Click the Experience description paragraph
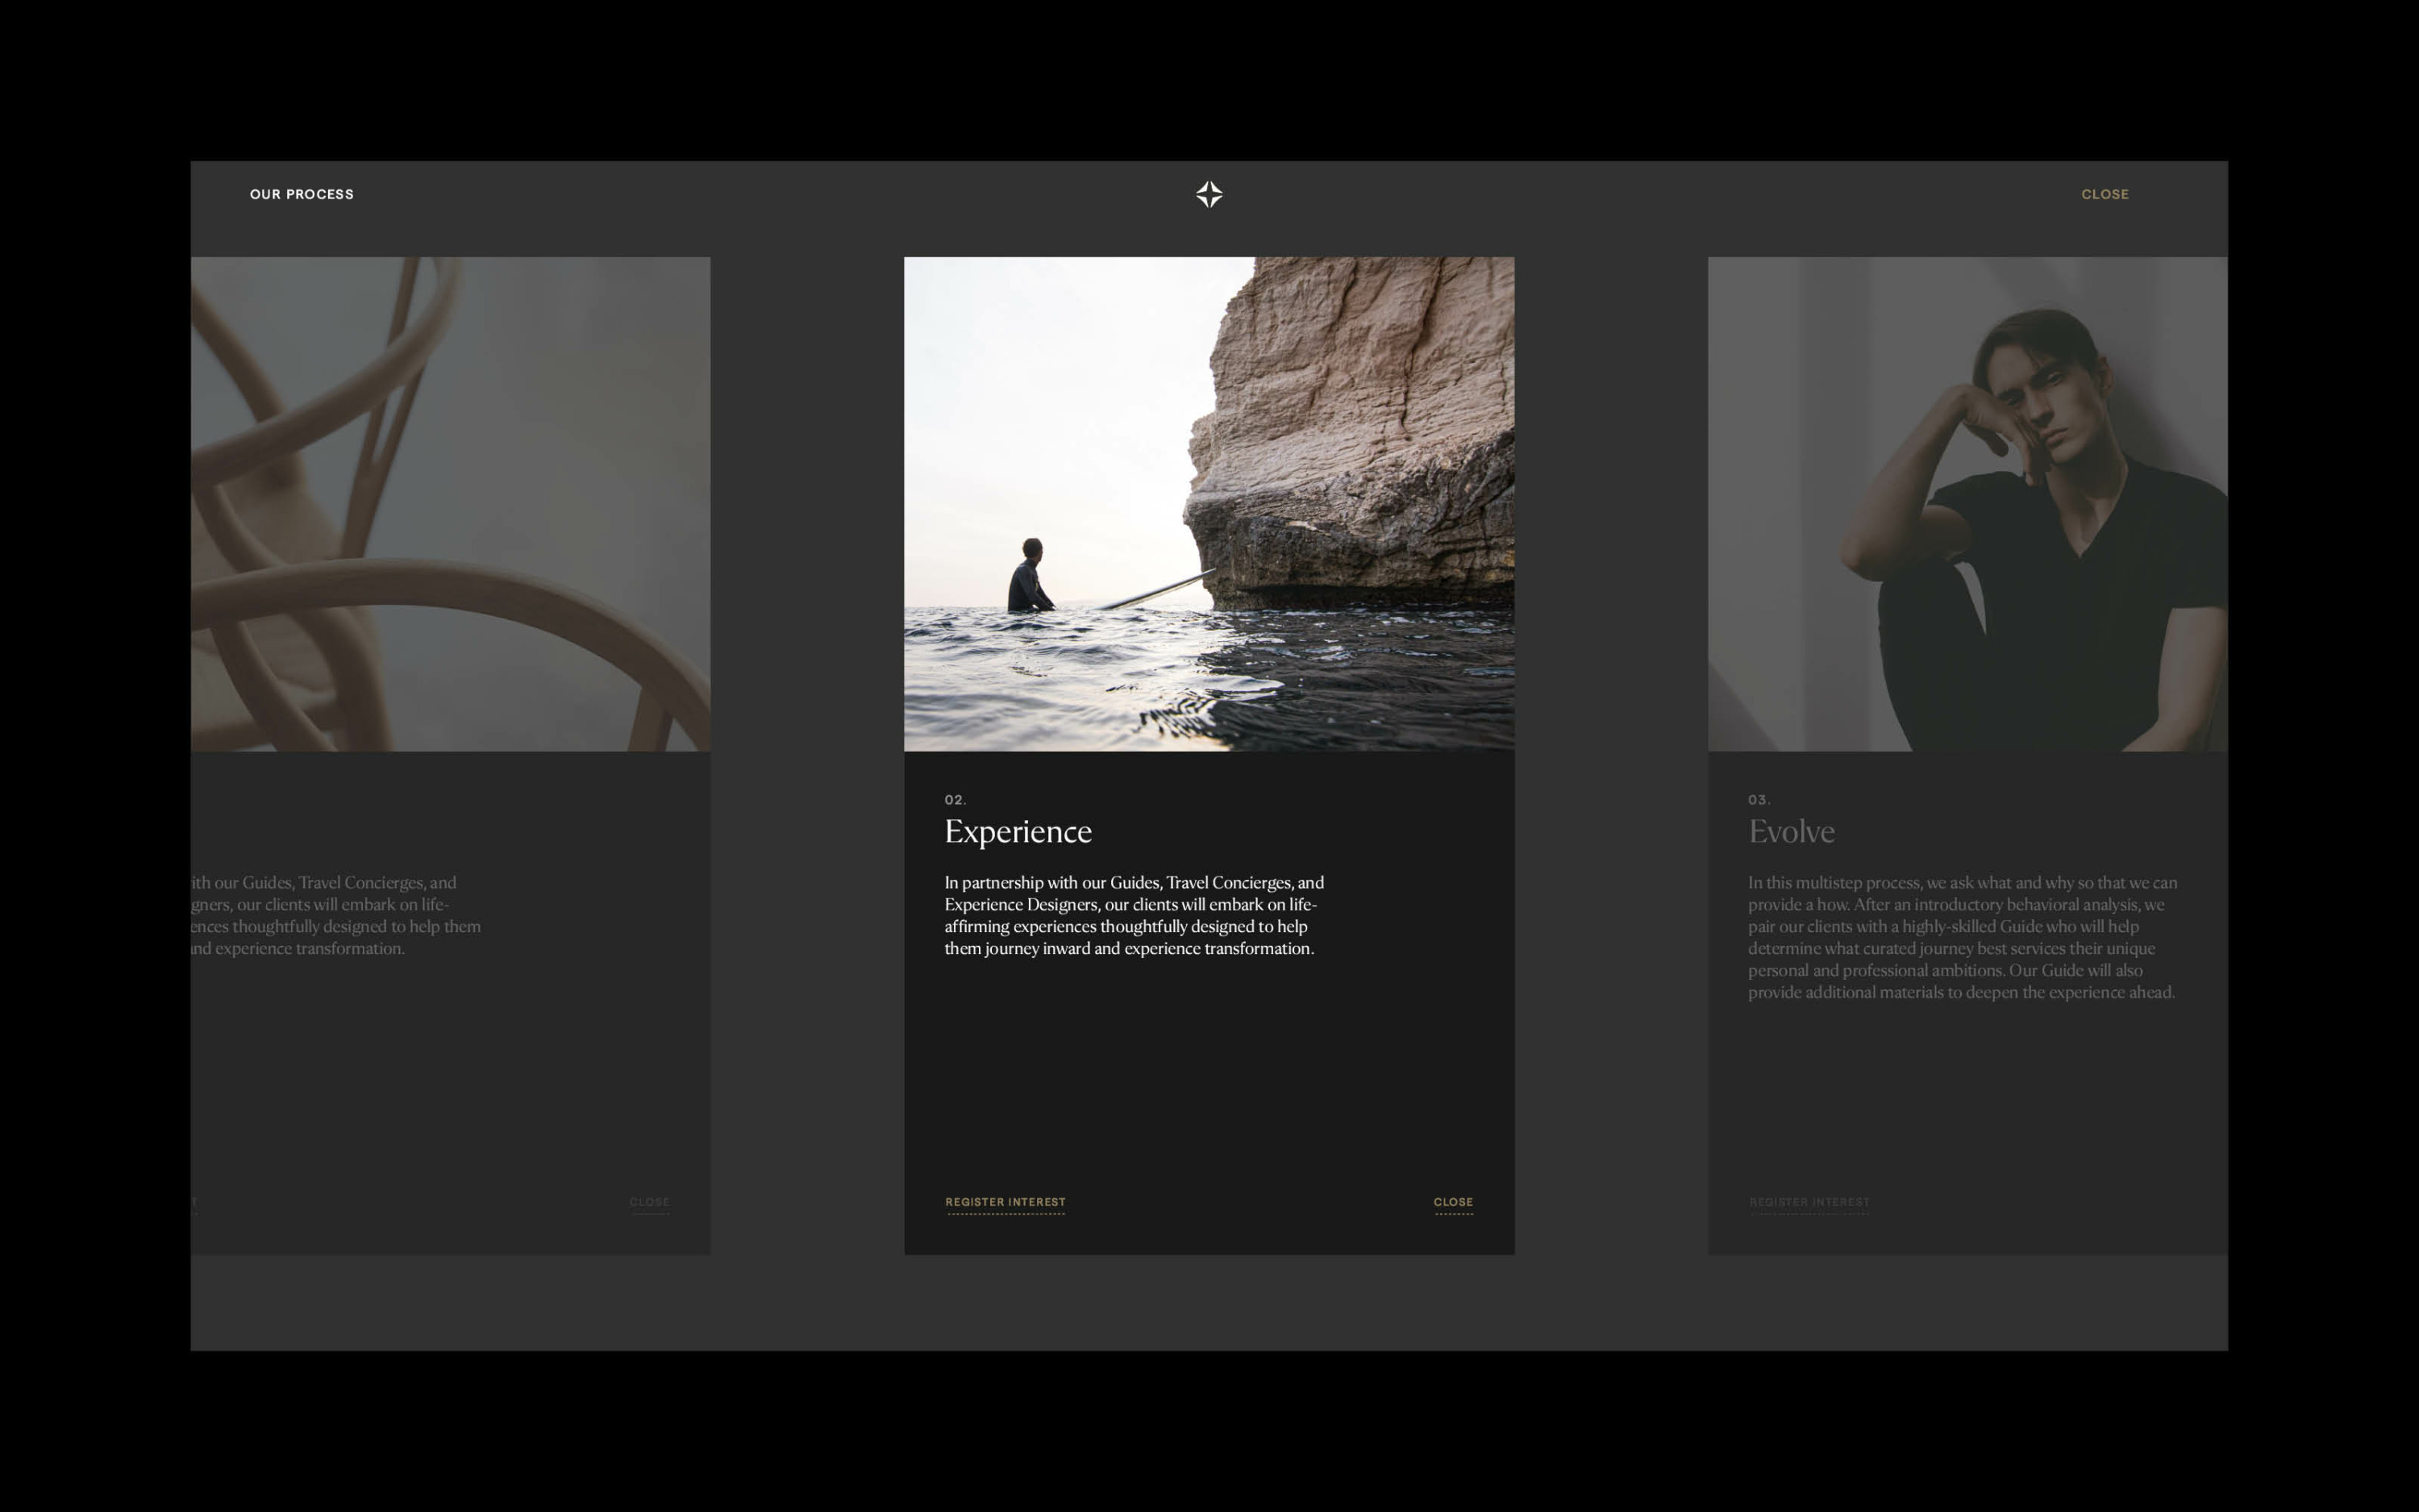The image size is (2419, 1512). coord(1133,915)
